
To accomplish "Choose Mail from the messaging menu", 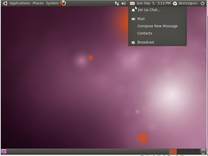I will (x=158, y=19).
